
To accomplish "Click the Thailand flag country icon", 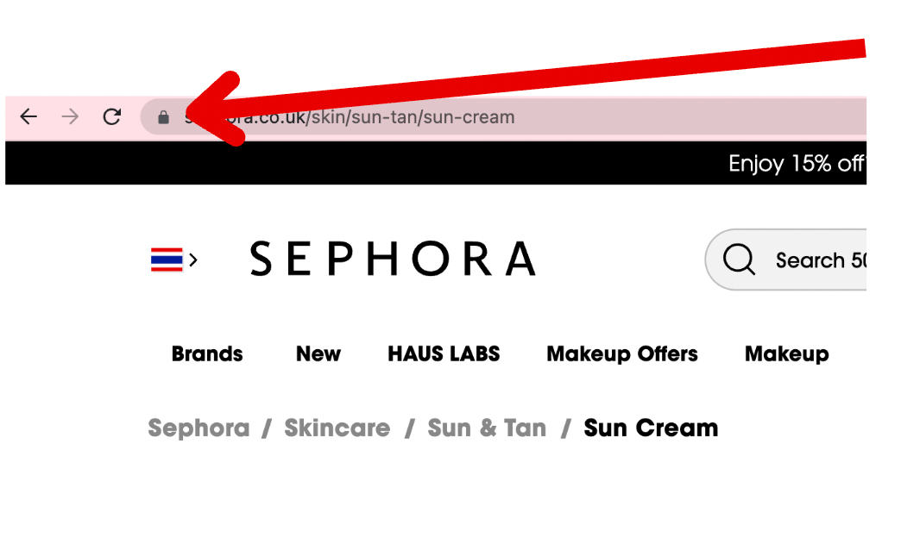I will pyautogui.click(x=167, y=260).
